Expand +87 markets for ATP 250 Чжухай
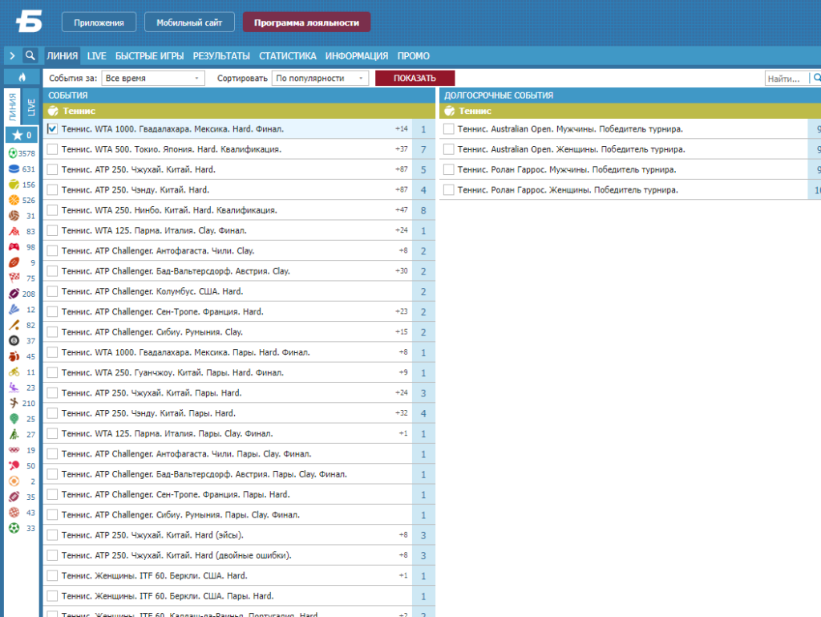Viewport: 821px width, 617px height. (x=402, y=170)
